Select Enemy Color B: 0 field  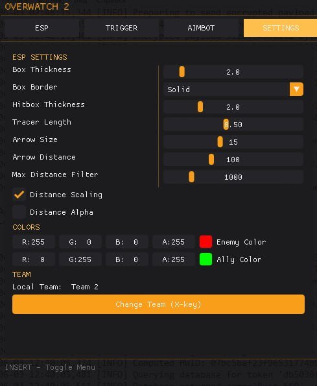point(127,242)
